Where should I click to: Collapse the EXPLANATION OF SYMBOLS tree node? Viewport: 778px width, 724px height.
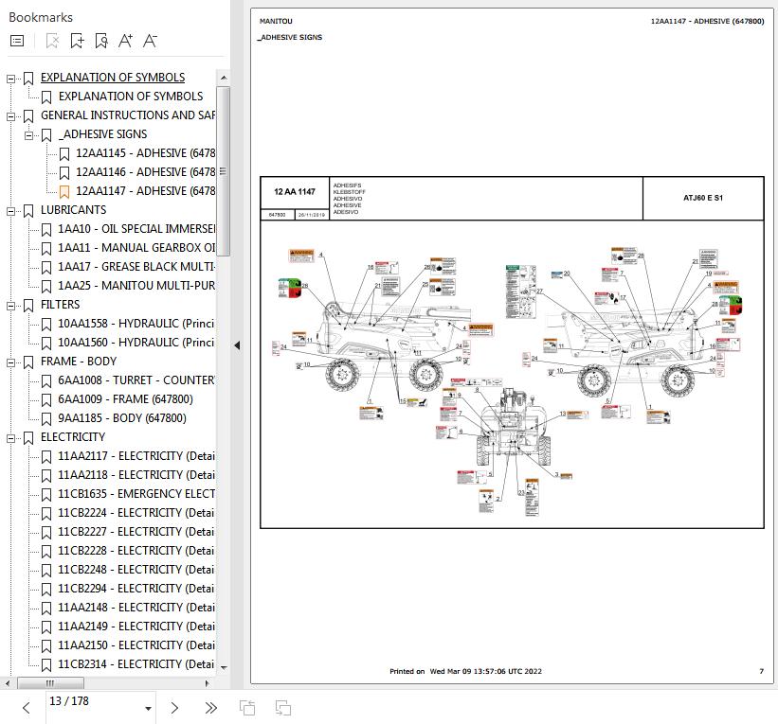(x=10, y=79)
